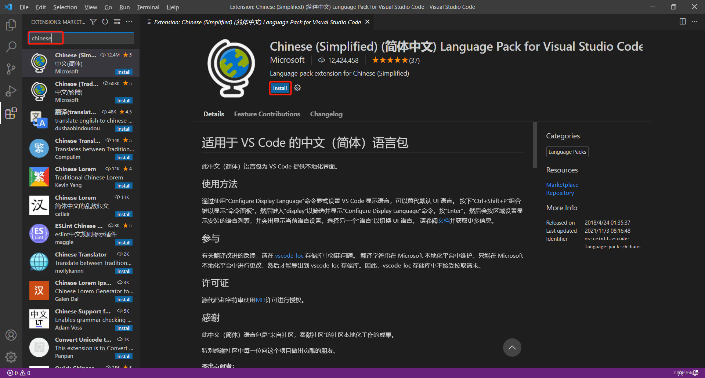Open the Run menu
This screenshot has height=378, width=705.
124,7
